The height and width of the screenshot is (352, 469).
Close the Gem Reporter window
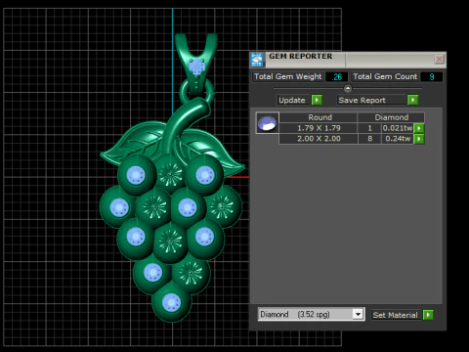(439, 59)
